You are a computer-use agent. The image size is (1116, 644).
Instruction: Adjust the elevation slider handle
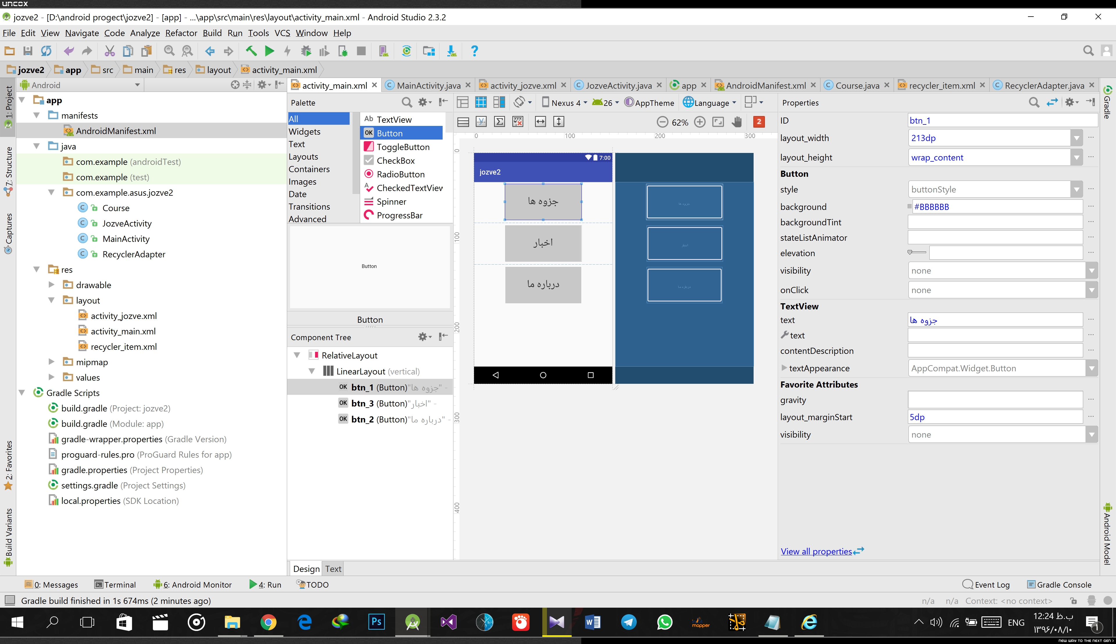click(x=910, y=253)
